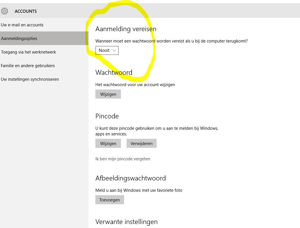Click the Pincode section heading
This screenshot has height=228, width=300.
(x=107, y=116)
